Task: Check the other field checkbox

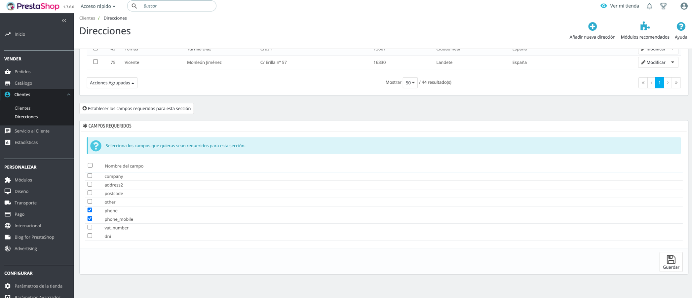Action: click(90, 202)
